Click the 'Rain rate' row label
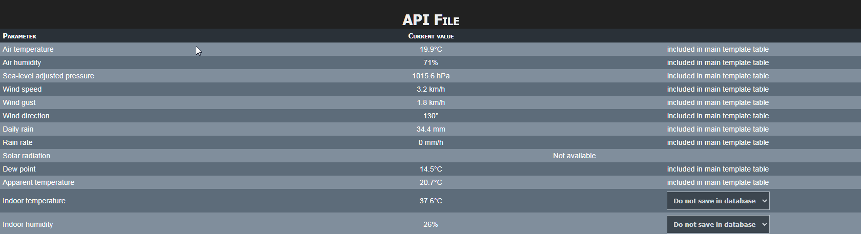Image resolution: width=861 pixels, height=234 pixels. pyautogui.click(x=17, y=142)
